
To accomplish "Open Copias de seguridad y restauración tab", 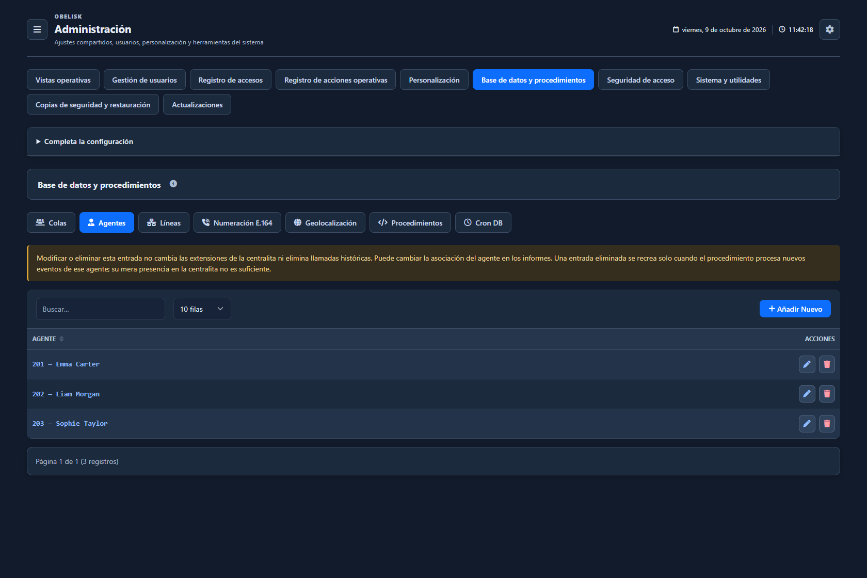I will tap(93, 104).
